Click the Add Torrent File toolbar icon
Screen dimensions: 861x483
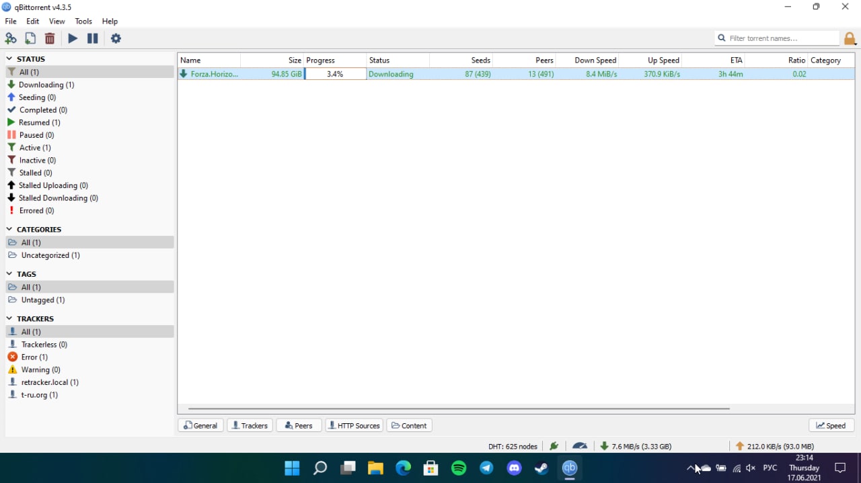pos(30,38)
